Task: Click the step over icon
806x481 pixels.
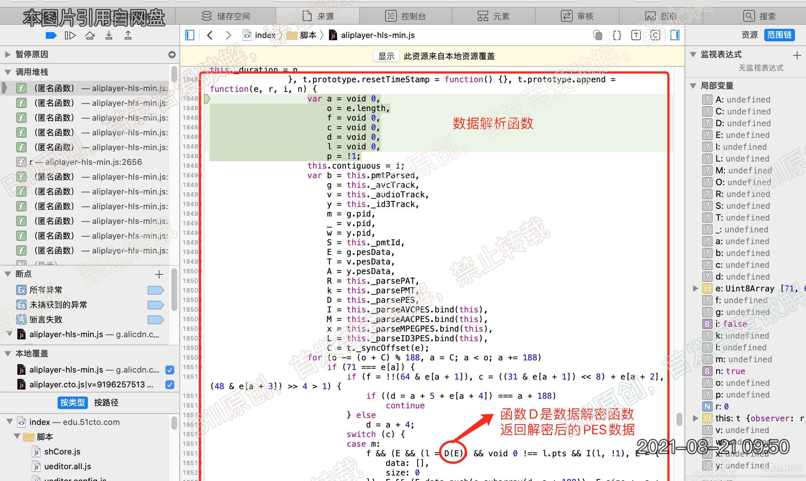Action: [x=90, y=35]
